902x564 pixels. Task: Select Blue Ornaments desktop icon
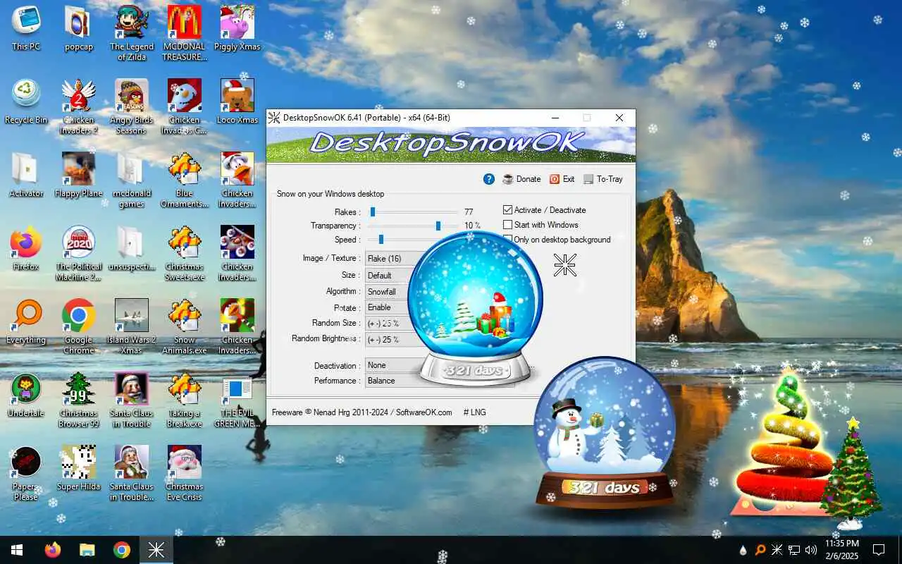click(185, 180)
